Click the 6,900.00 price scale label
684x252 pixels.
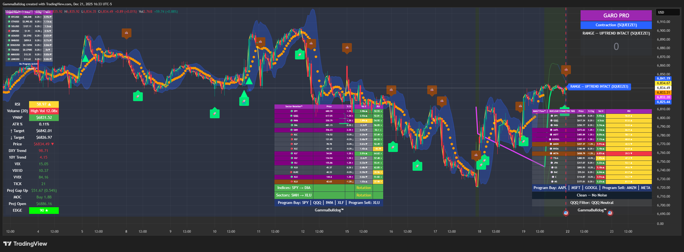663,31
